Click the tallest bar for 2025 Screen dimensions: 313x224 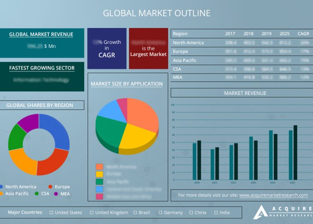point(295,152)
